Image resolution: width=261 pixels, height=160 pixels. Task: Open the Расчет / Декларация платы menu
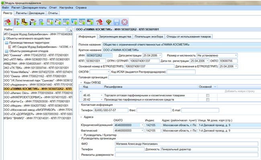coord(29,8)
